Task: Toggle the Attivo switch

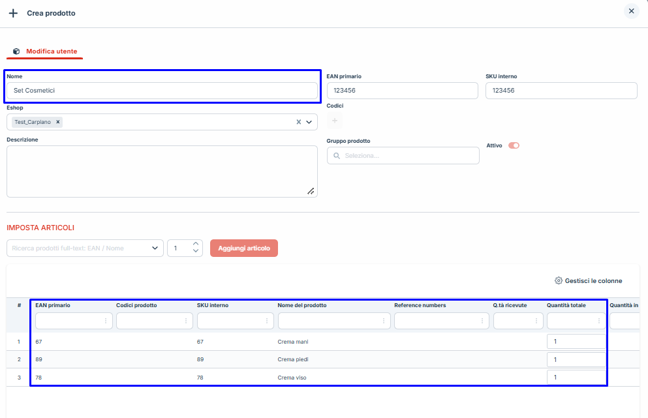Action: [x=514, y=145]
